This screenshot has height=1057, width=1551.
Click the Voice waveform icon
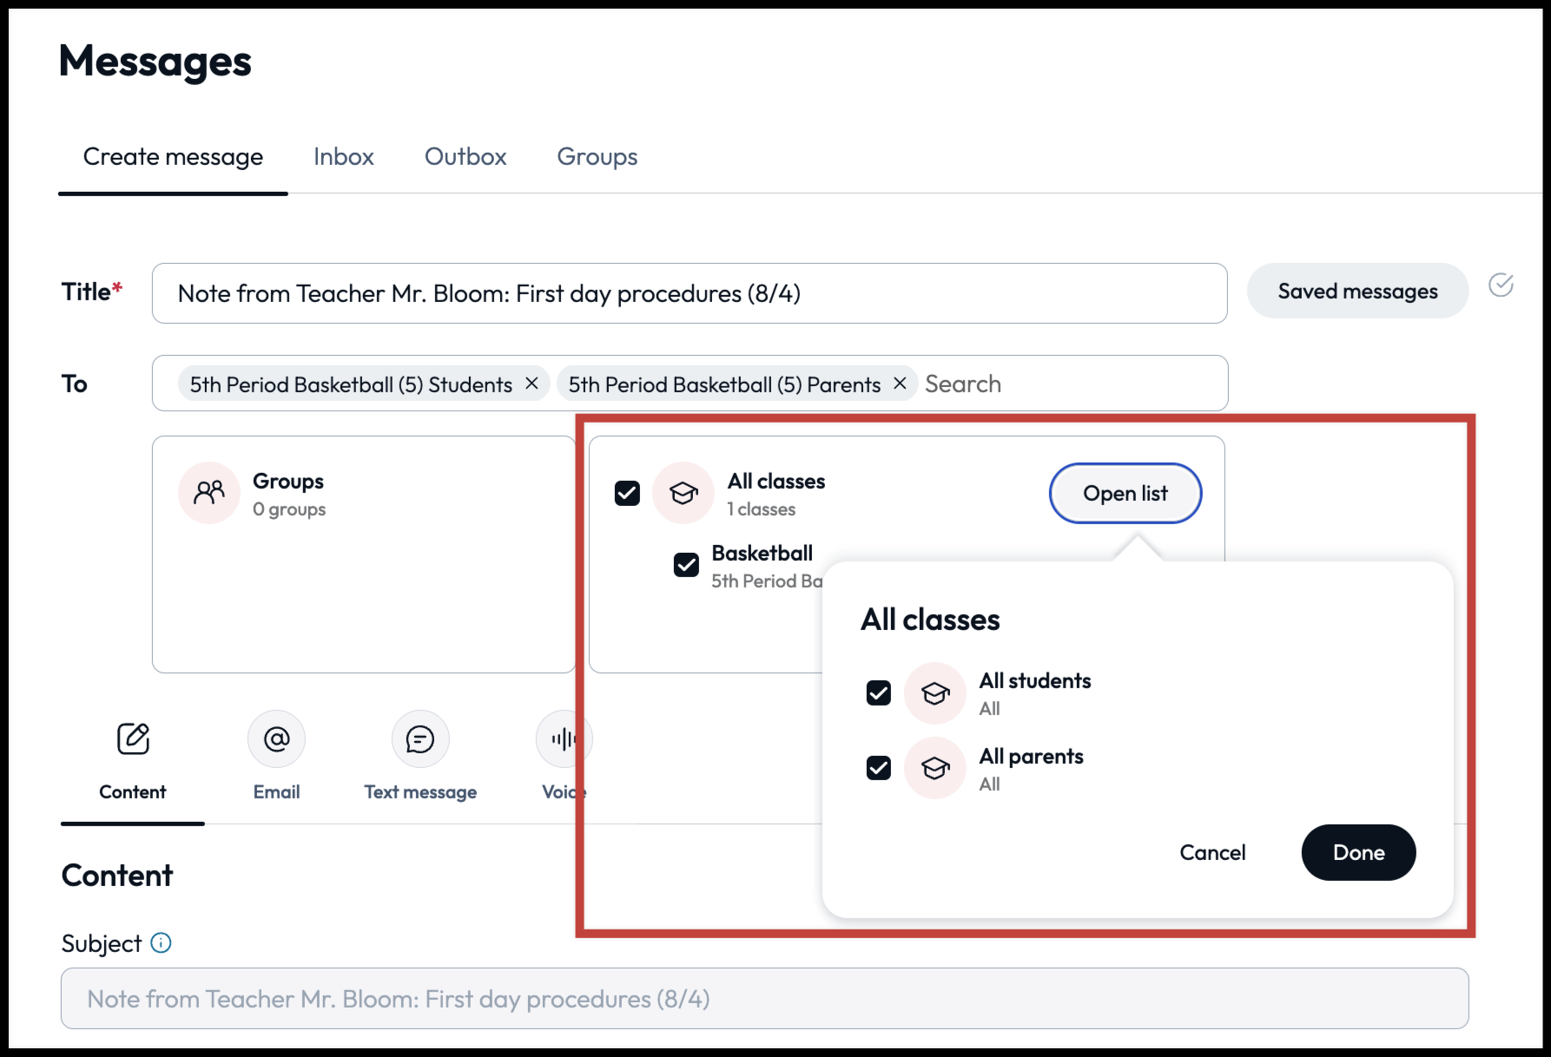(563, 739)
